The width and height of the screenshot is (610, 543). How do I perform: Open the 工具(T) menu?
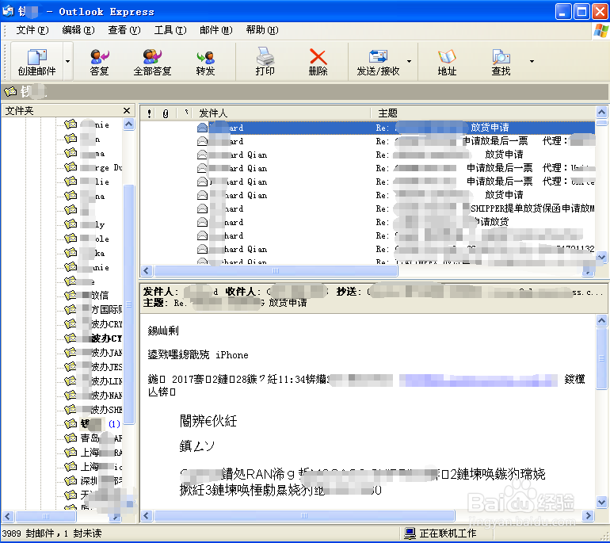coord(170,30)
